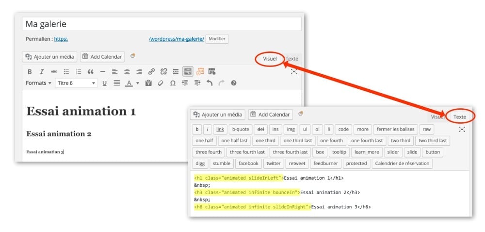The height and width of the screenshot is (232, 485).
Task: Insert a numbered list
Action: pyautogui.click(x=79, y=72)
